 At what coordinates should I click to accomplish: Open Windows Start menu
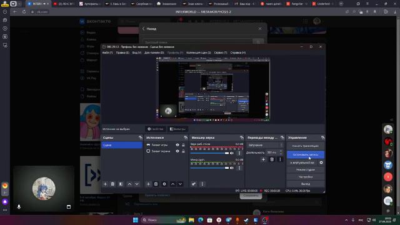pos(136,220)
